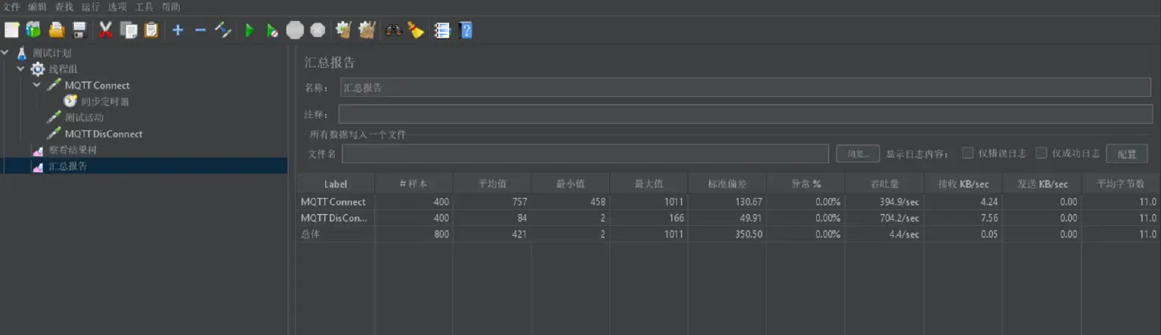The width and height of the screenshot is (1161, 335).
Task: Click into the 名称 name field
Action: pos(745,88)
